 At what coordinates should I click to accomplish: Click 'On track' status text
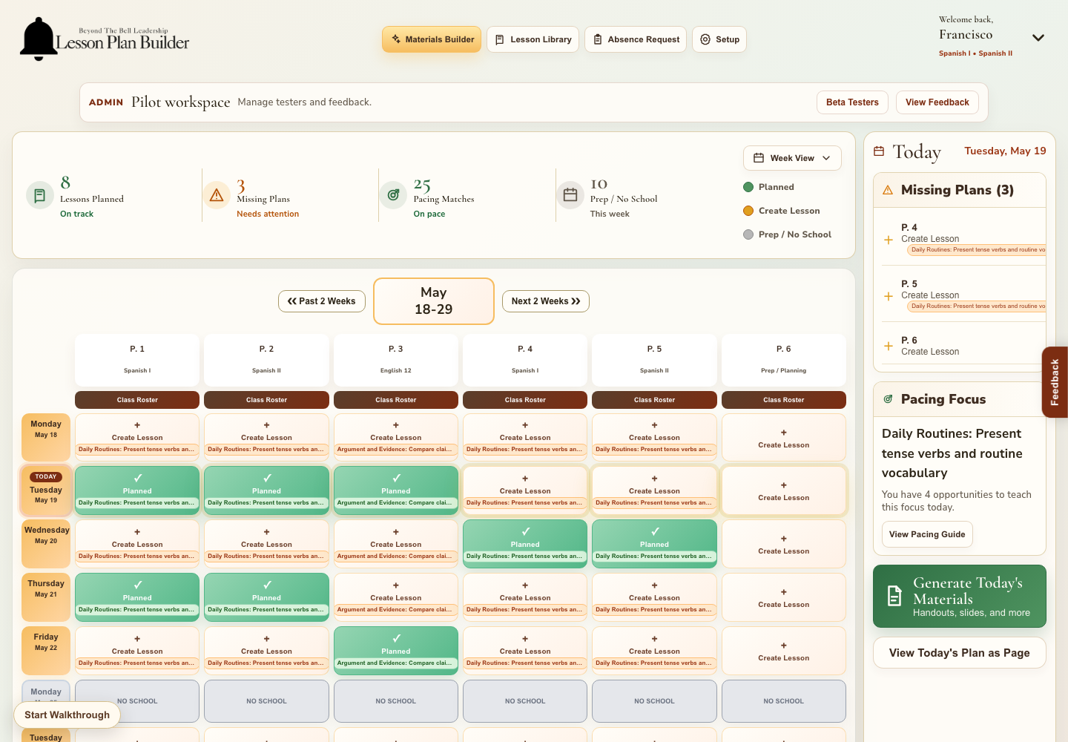point(76,214)
